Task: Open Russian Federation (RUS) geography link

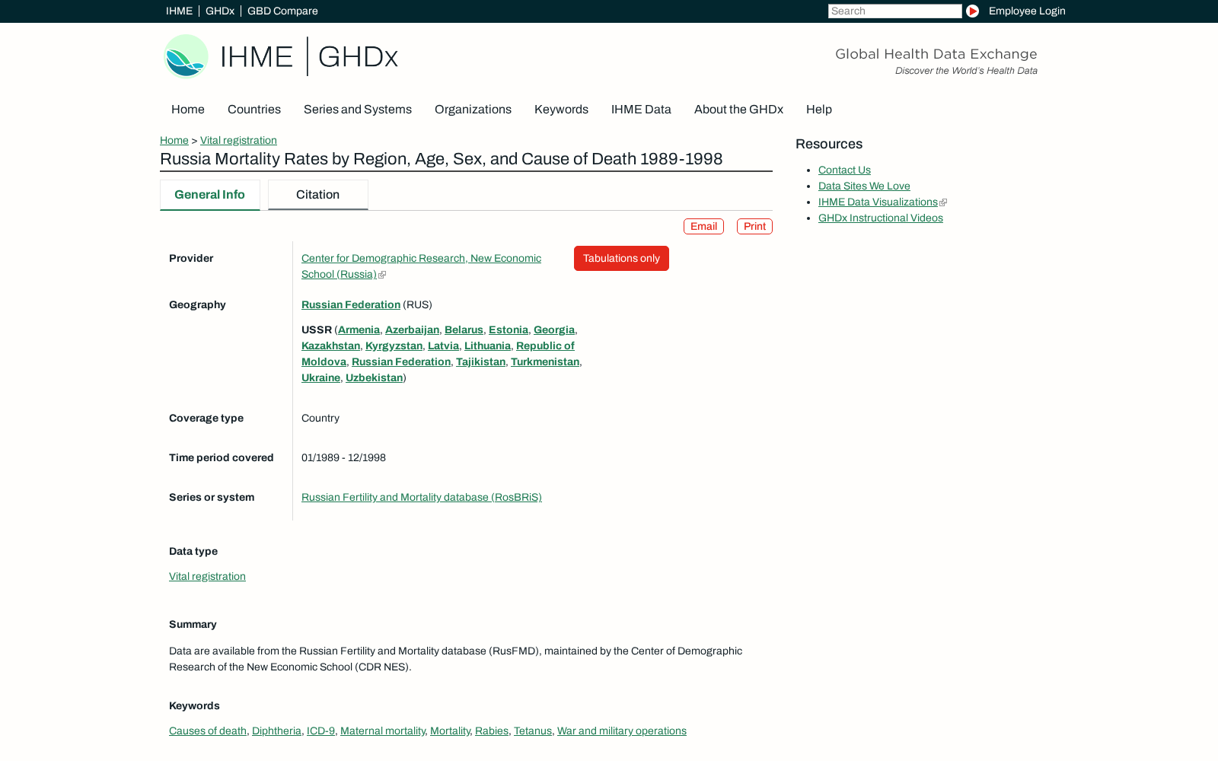Action: pyautogui.click(x=351, y=305)
